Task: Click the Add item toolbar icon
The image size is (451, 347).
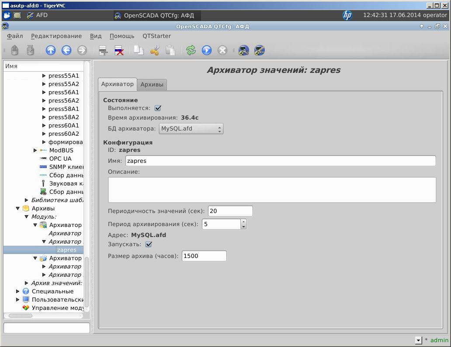Action: [103, 51]
